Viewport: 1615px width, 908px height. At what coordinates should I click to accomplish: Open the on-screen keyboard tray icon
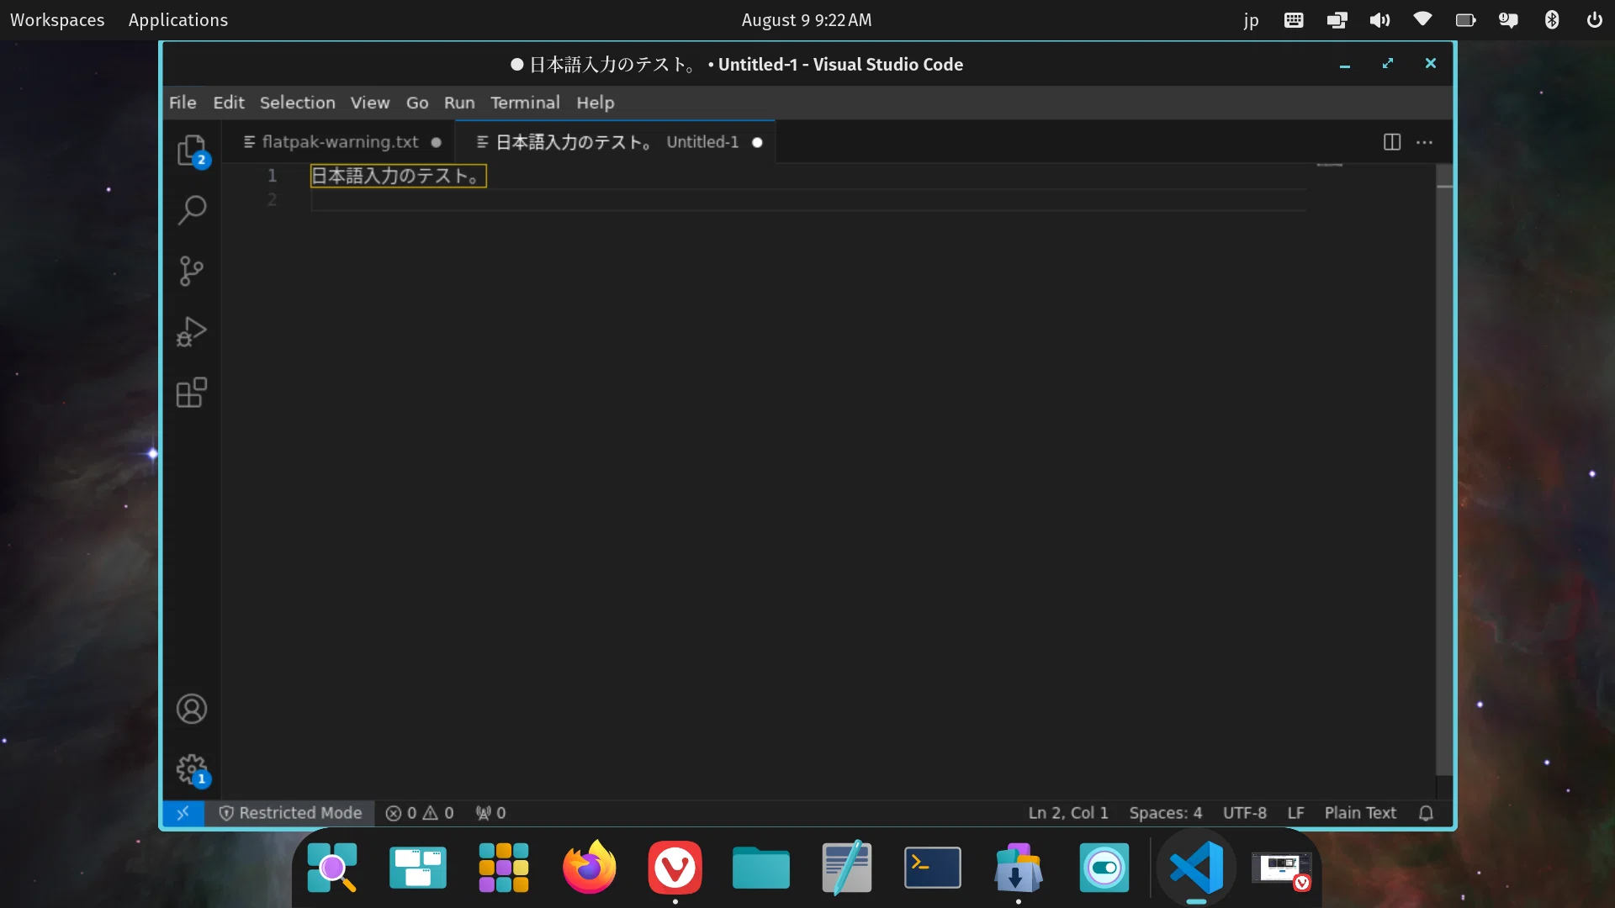tap(1294, 20)
